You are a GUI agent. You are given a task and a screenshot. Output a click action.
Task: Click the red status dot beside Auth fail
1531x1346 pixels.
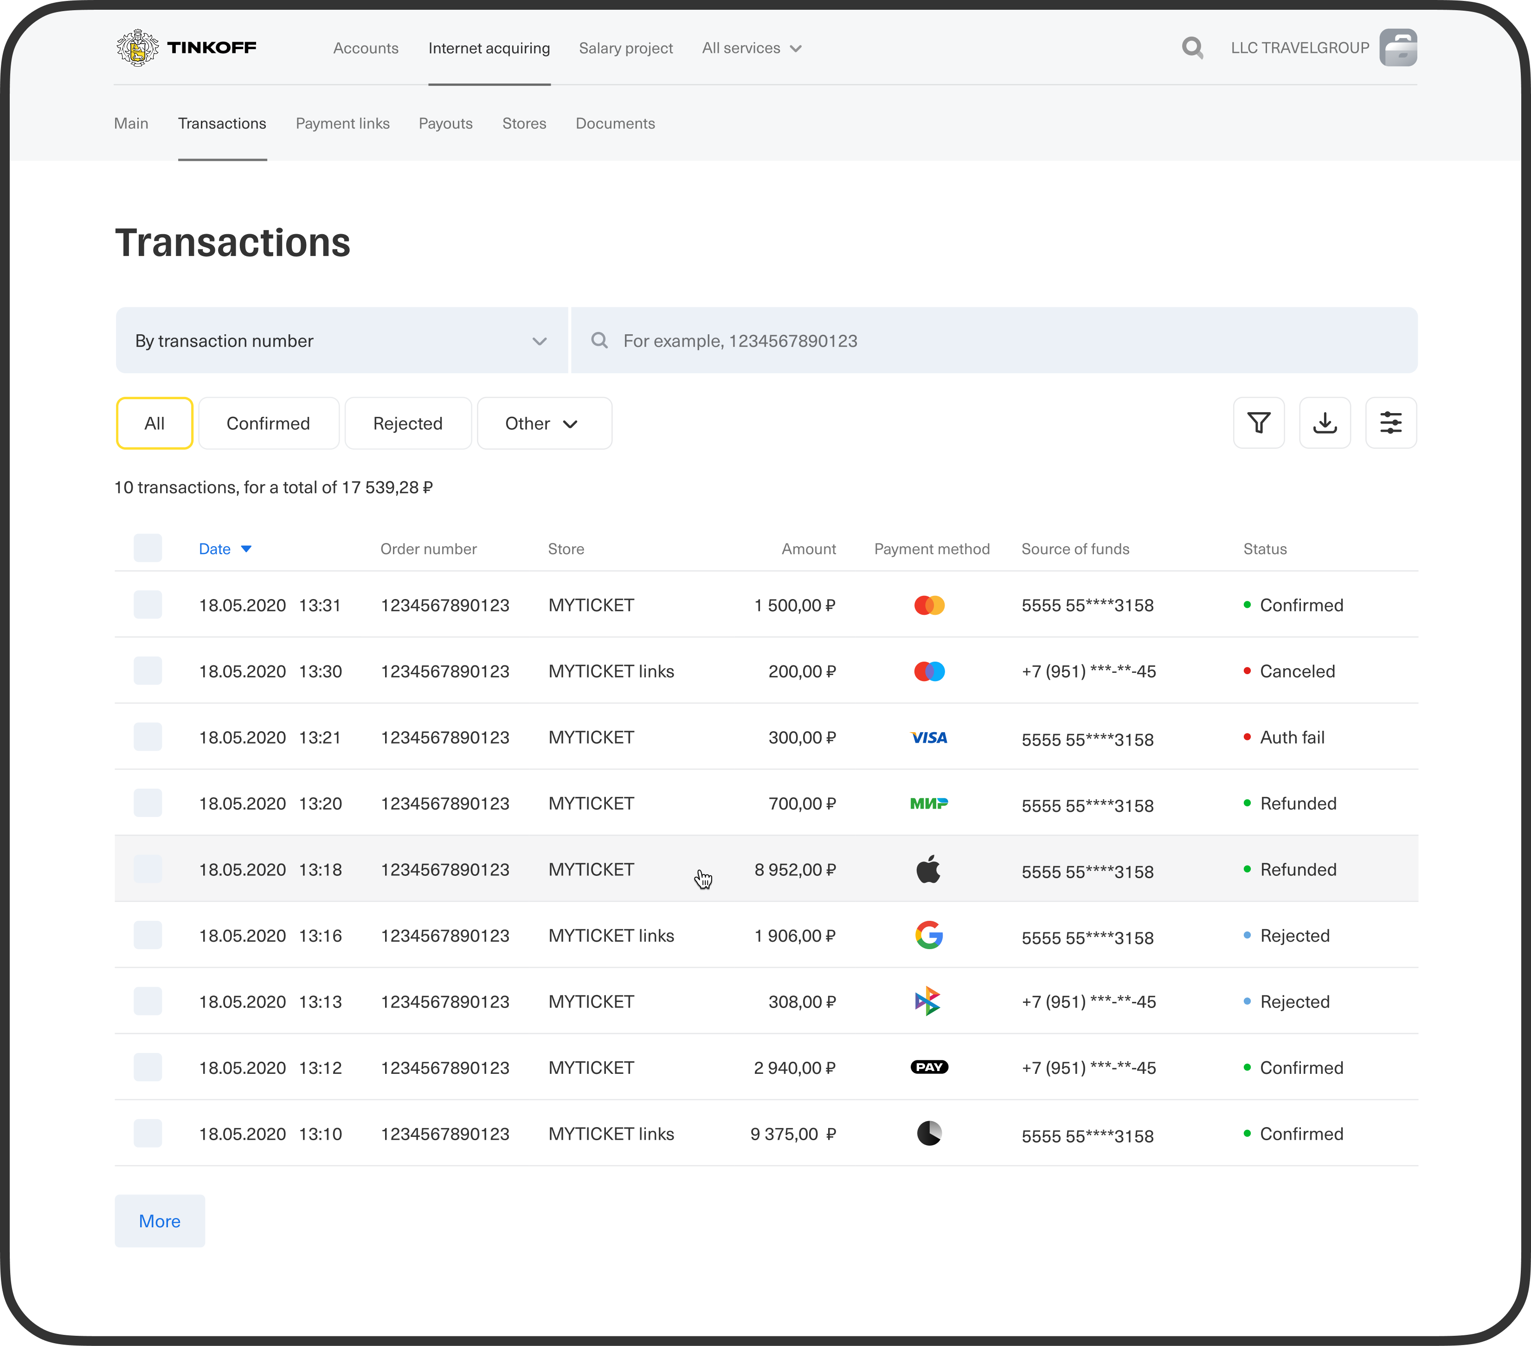point(1247,737)
